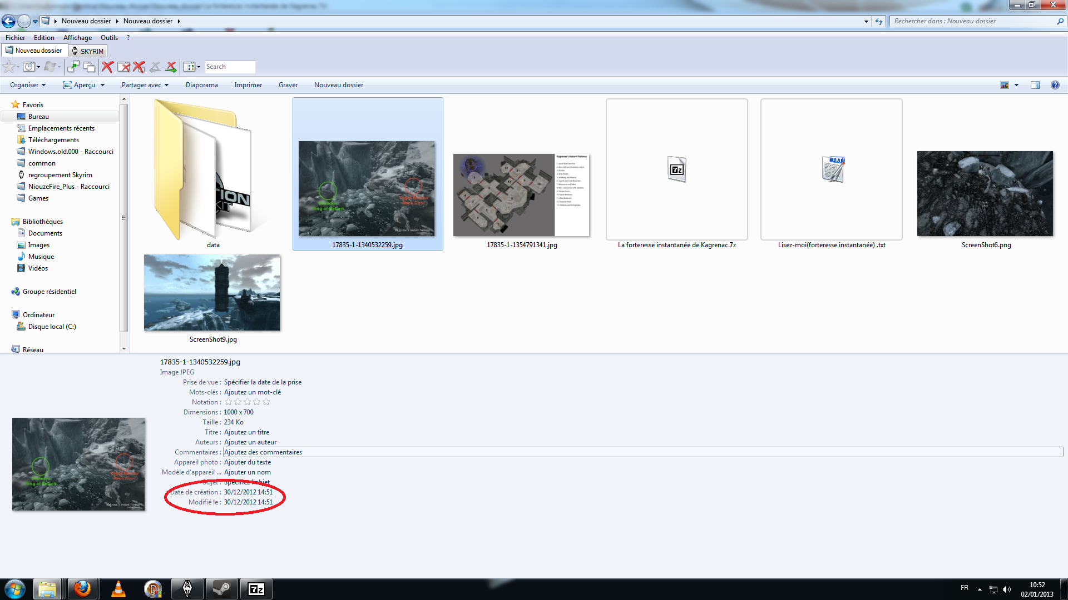Viewport: 1068px width, 600px height.
Task: Click the close other tabs icon
Action: 139,67
